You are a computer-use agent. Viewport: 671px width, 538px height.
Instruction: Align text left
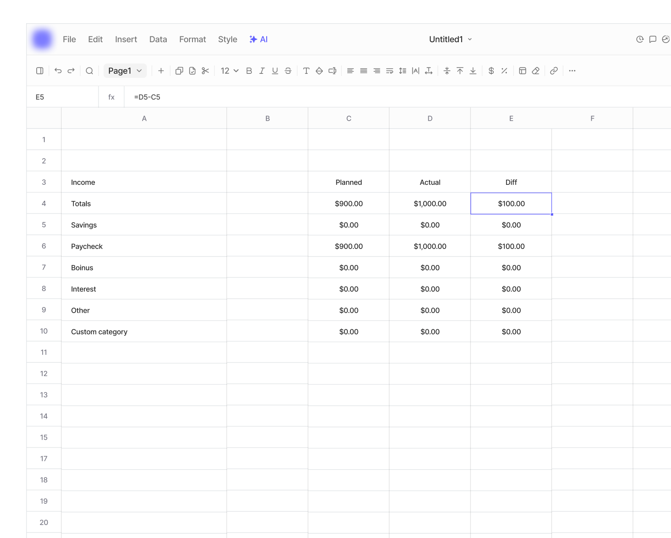[x=350, y=71]
